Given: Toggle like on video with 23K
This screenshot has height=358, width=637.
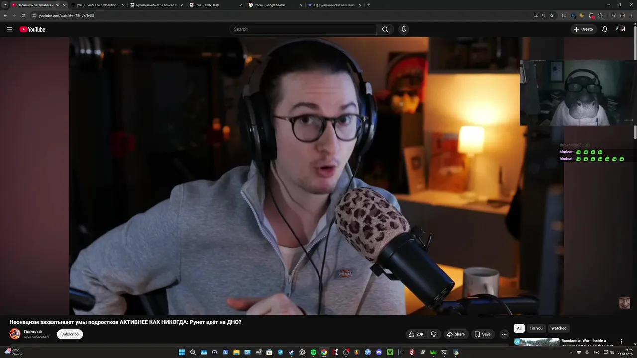Looking at the screenshot, I should [x=416, y=334].
